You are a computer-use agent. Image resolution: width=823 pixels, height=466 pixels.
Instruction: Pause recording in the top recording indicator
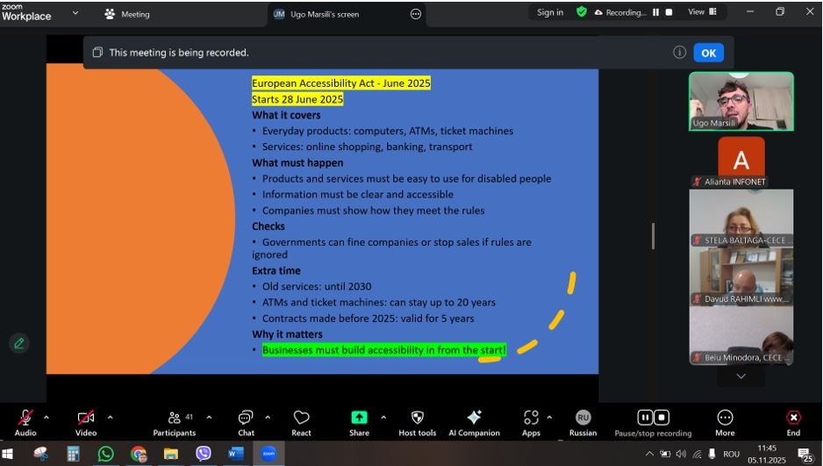(655, 12)
